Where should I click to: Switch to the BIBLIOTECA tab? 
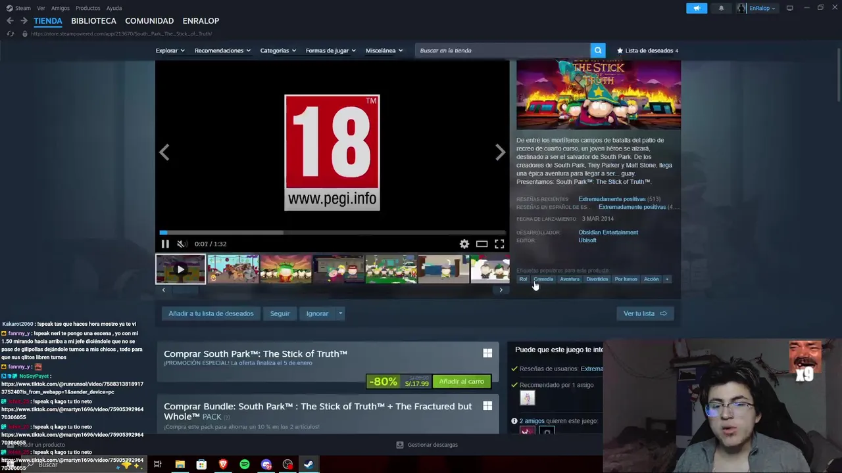pyautogui.click(x=93, y=21)
